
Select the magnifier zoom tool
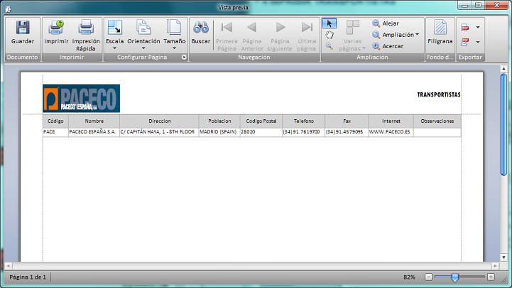[329, 46]
